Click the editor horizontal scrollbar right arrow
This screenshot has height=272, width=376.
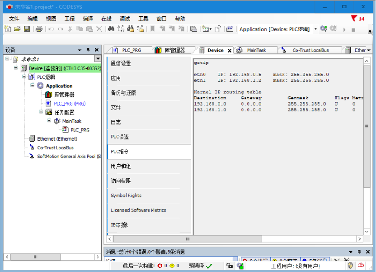coord(359,239)
